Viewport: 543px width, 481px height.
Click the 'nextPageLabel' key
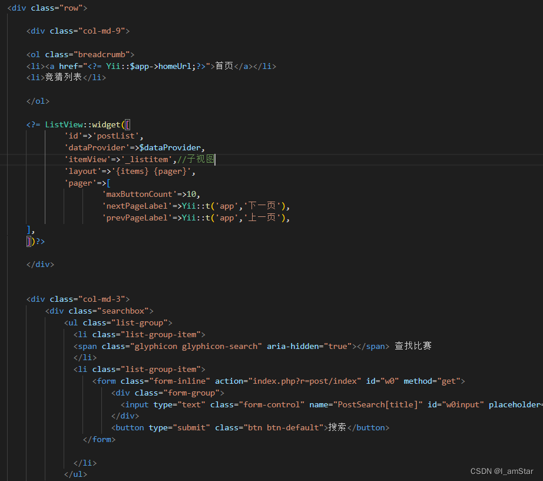[x=137, y=206]
